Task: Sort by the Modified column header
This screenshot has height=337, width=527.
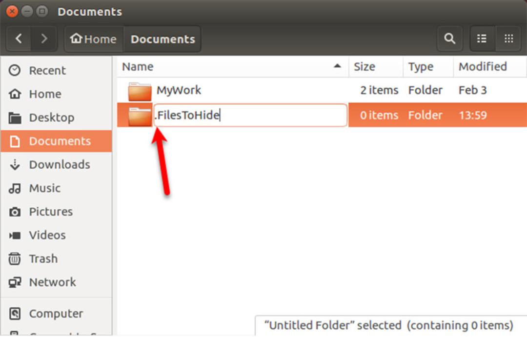Action: 490,66
